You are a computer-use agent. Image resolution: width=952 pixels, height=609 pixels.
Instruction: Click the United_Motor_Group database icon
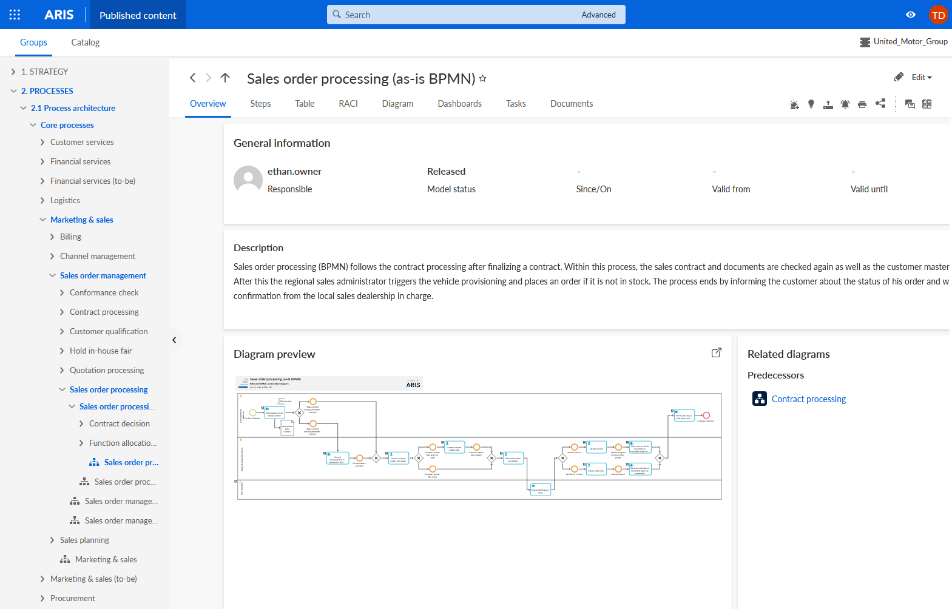point(865,42)
